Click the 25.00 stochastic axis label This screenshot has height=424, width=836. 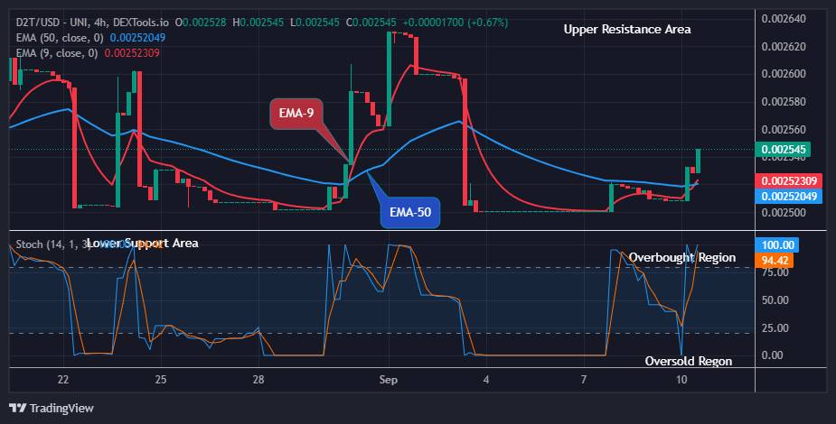pyautogui.click(x=775, y=327)
